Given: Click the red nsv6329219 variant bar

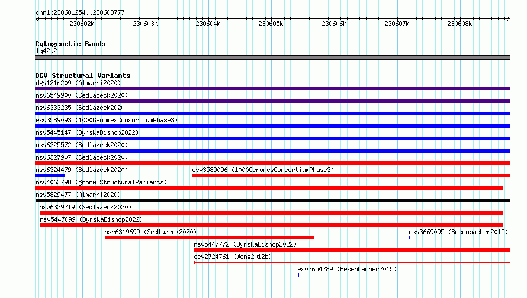Looking at the screenshot, I should (x=271, y=213).
